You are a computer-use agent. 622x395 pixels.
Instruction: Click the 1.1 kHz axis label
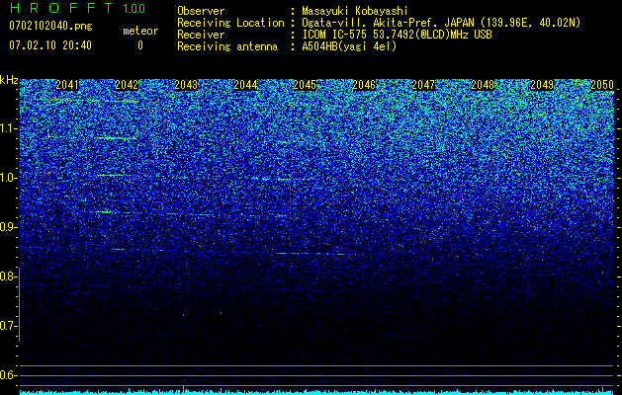coord(8,128)
